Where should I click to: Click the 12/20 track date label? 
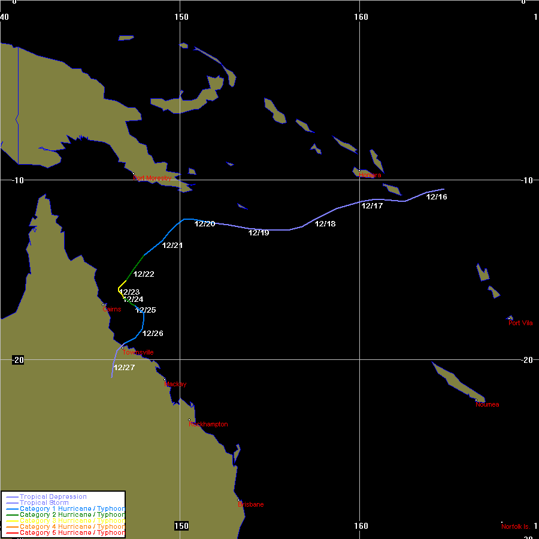[205, 224]
